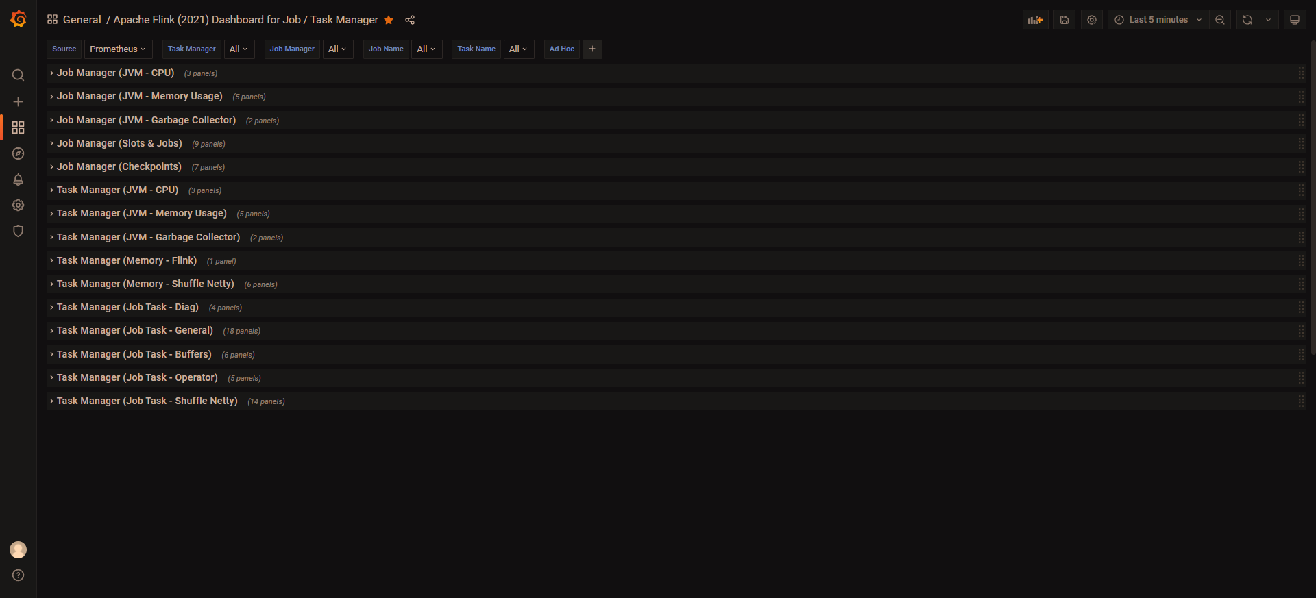The image size is (1316, 598).
Task: Click the user avatar in sidebar
Action: coord(19,549)
